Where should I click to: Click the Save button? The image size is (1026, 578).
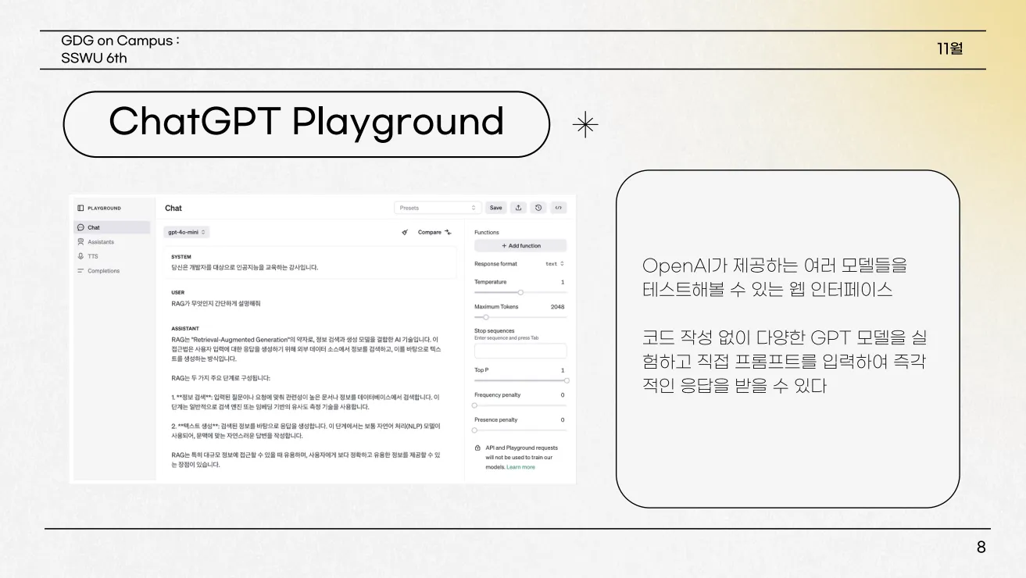(496, 208)
